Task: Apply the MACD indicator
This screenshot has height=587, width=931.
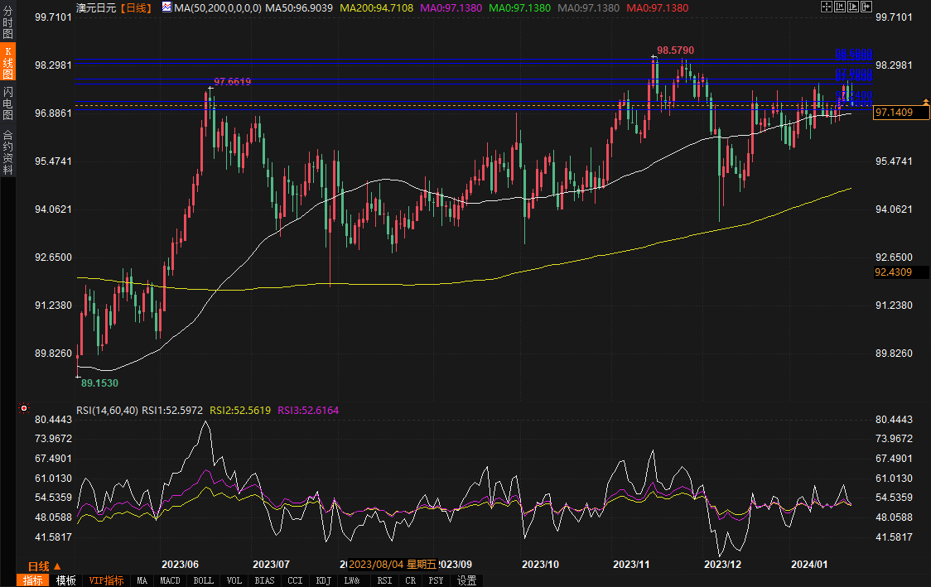Action: (x=170, y=580)
